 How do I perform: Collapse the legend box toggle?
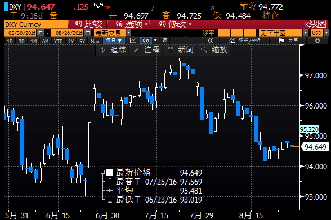(102, 172)
